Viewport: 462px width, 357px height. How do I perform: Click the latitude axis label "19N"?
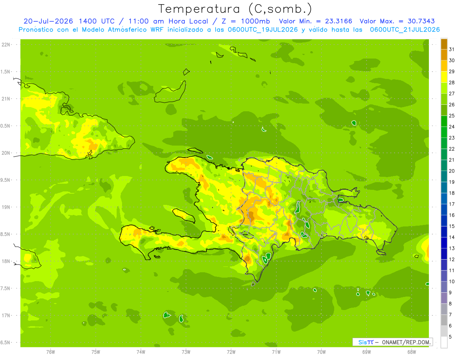point(7,207)
